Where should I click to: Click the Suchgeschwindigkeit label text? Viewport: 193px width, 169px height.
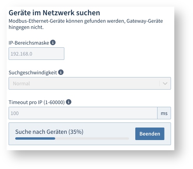point(33,73)
